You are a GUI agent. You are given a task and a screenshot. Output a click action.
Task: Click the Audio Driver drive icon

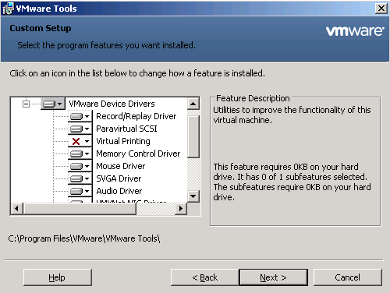click(x=76, y=191)
